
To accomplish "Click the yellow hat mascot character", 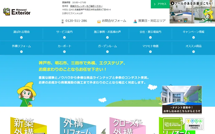I will (x=27, y=94).
